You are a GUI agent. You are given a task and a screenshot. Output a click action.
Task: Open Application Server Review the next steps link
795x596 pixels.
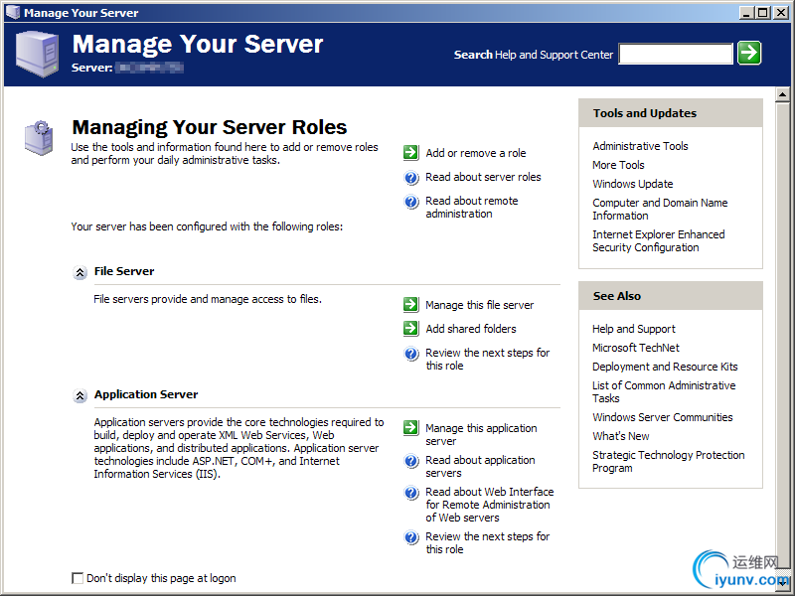click(487, 542)
